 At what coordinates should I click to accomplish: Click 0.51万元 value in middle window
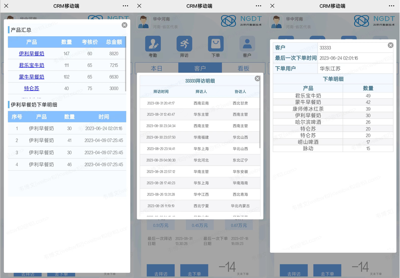[x=161, y=225]
